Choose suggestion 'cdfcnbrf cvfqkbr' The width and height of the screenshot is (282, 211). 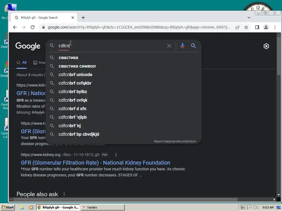tap(124, 83)
